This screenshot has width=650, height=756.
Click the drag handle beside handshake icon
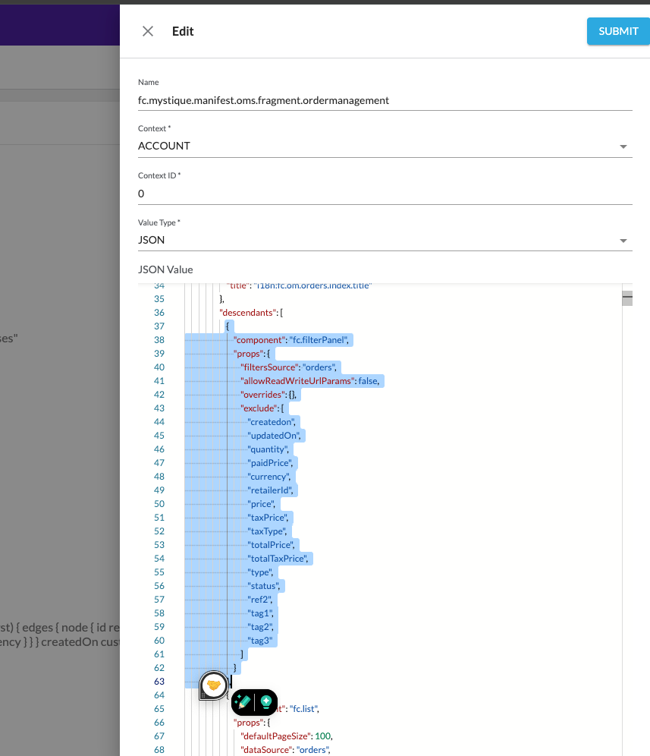tap(205, 694)
